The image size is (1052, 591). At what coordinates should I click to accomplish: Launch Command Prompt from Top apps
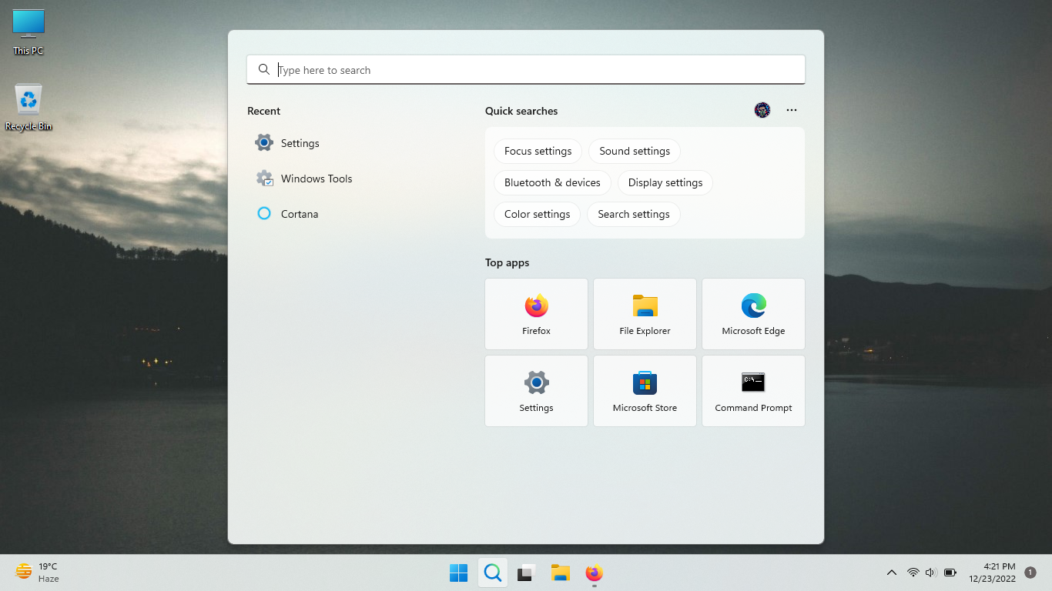pyautogui.click(x=752, y=391)
